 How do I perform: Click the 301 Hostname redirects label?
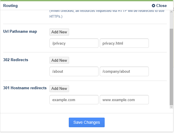pos(25,88)
